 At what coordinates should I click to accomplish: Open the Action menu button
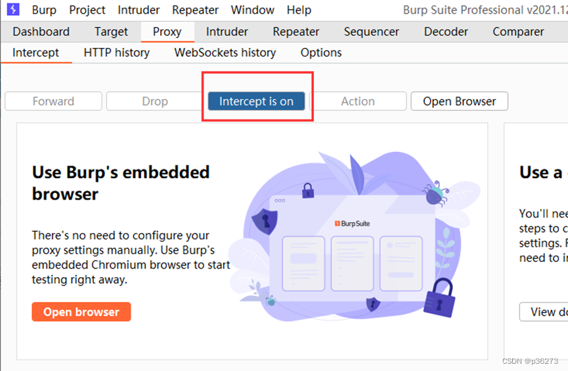click(358, 101)
